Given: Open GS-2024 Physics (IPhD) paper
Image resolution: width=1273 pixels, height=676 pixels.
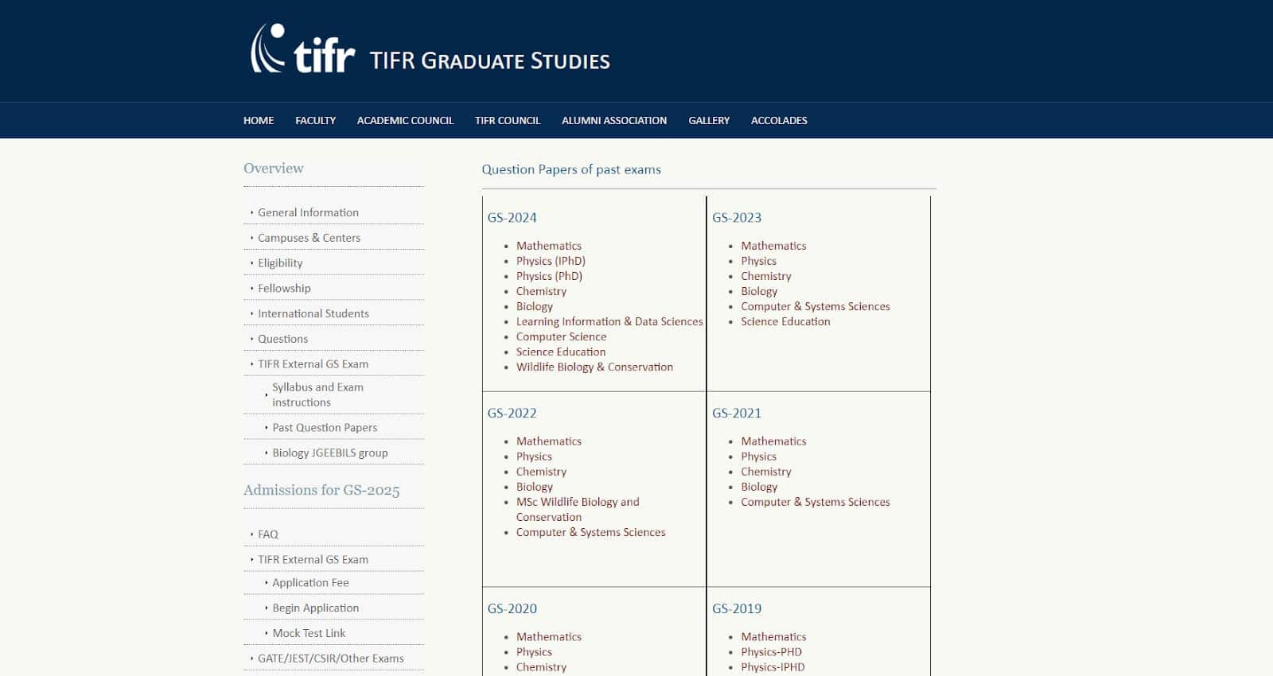Looking at the screenshot, I should coord(551,261).
